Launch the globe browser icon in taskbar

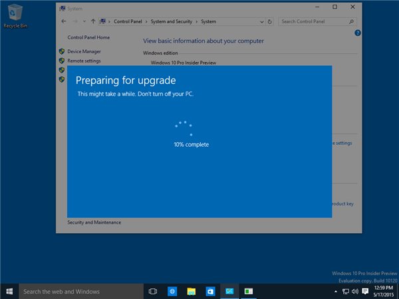tap(172, 291)
